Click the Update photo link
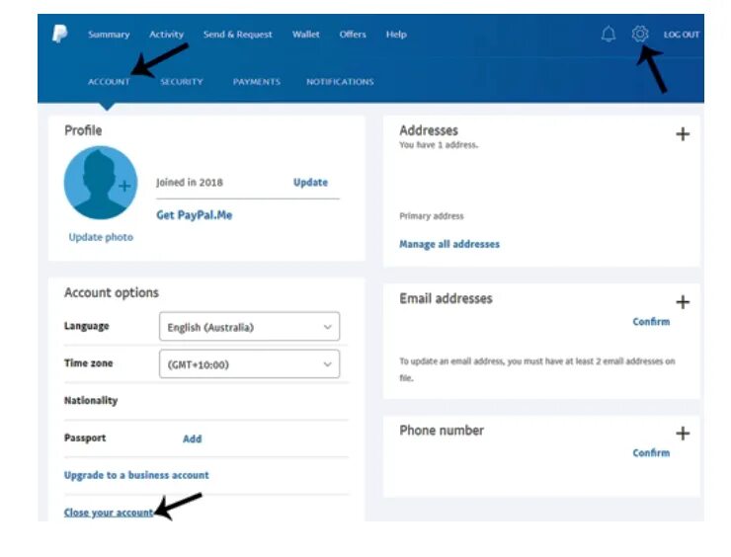731x557 pixels. point(101,237)
